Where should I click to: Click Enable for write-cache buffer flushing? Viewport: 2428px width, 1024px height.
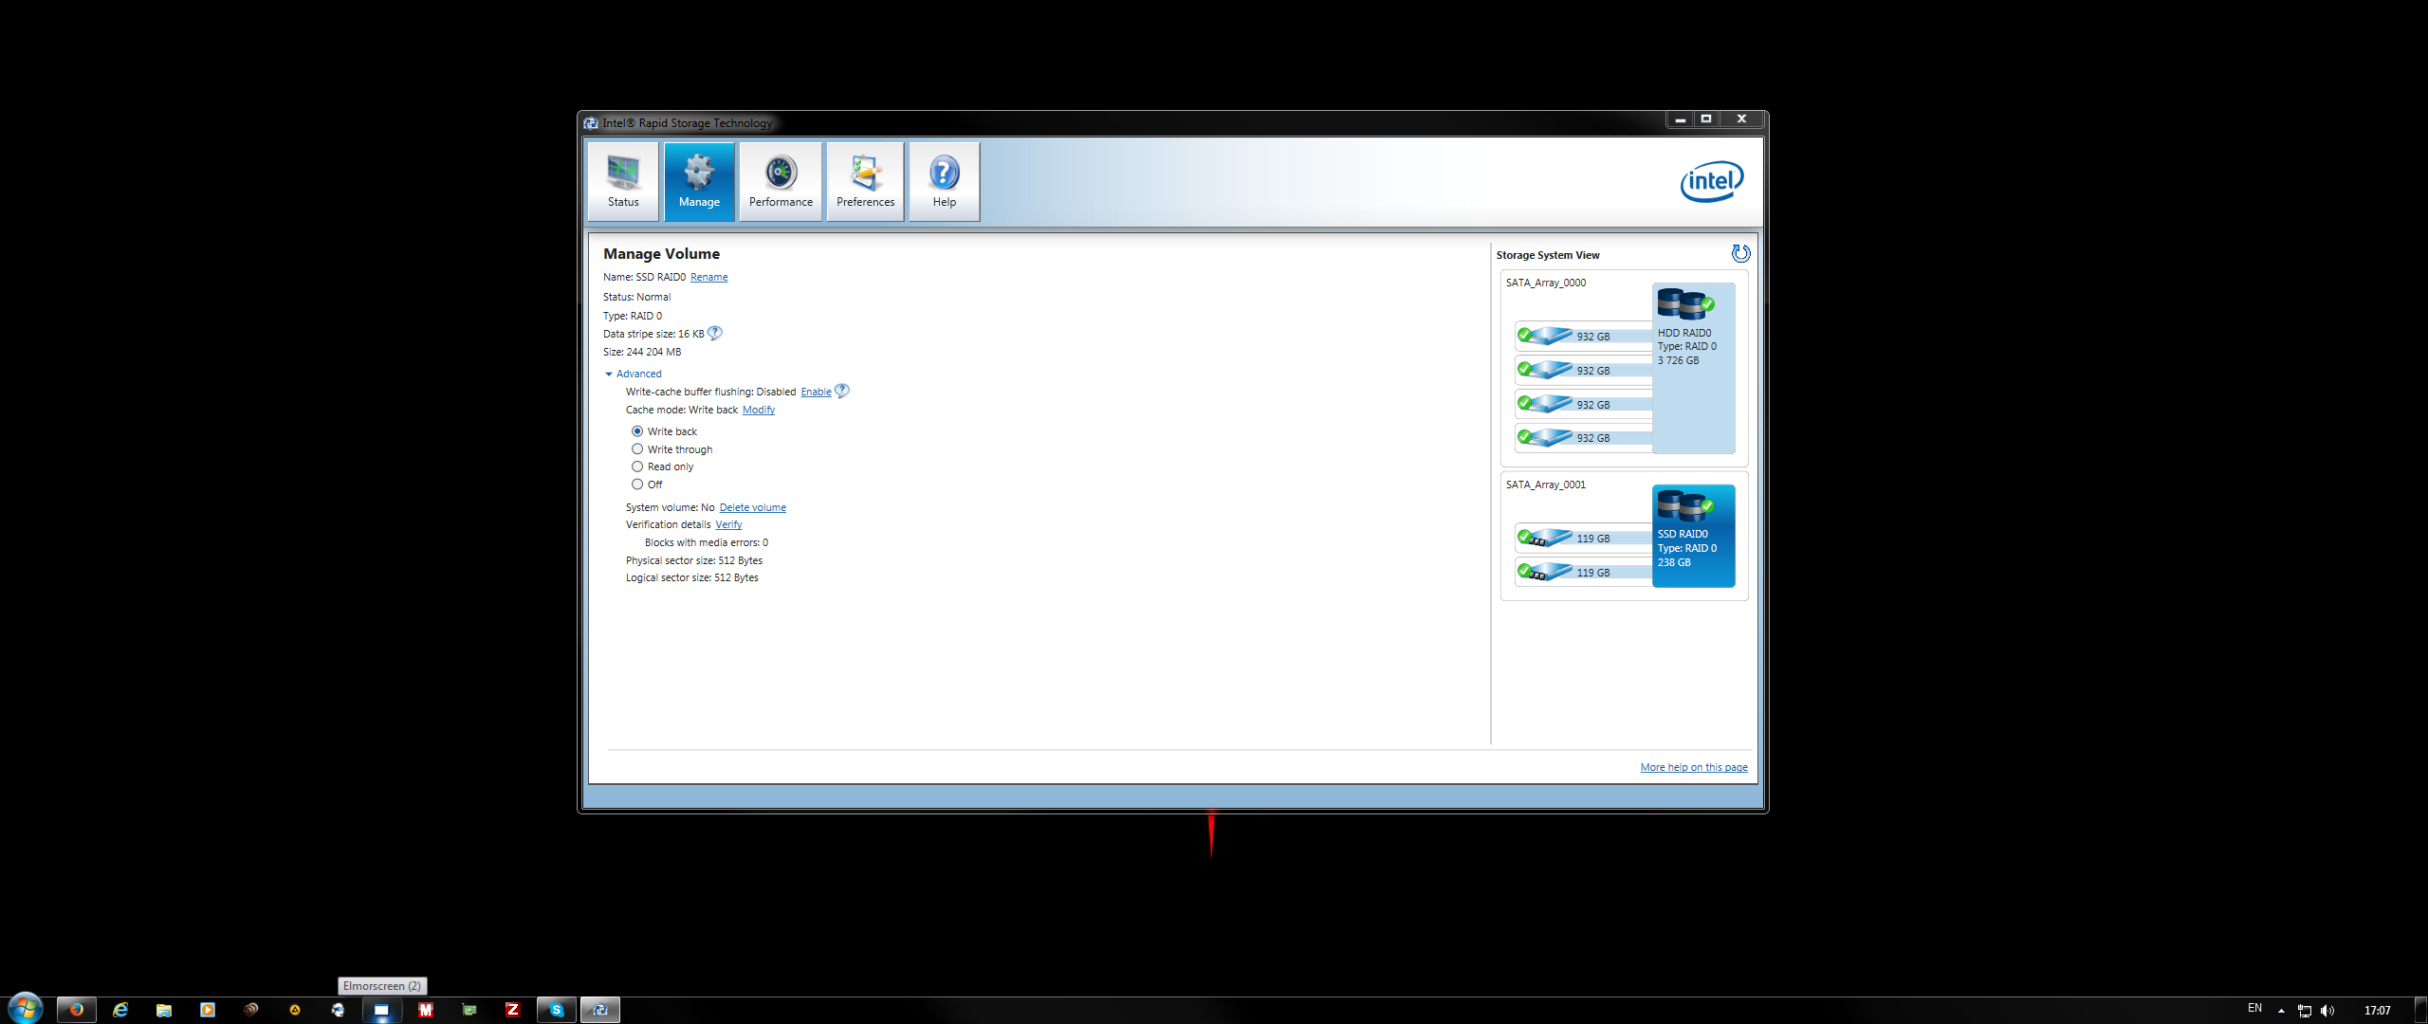click(816, 392)
